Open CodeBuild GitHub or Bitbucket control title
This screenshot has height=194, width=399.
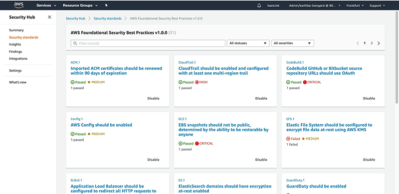click(x=324, y=71)
